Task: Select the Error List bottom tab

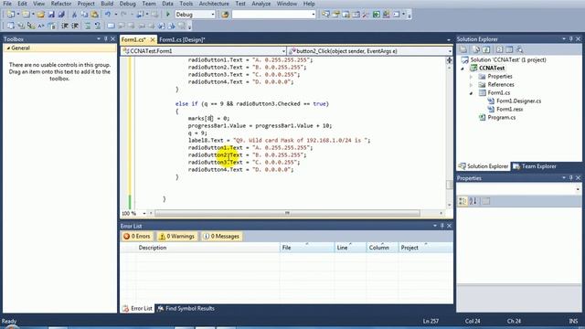Action: (137, 309)
